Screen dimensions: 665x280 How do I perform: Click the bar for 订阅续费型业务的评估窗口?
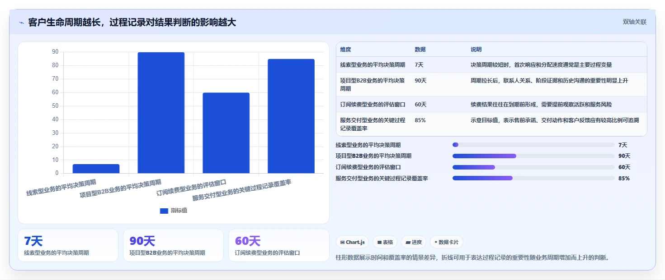[x=226, y=133]
